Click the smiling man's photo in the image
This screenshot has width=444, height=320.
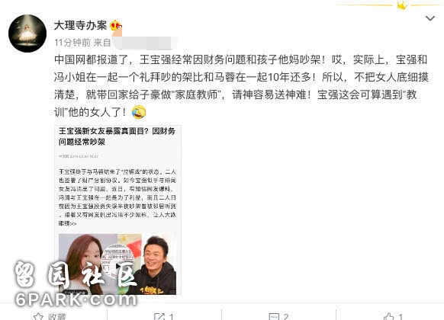[156, 264]
